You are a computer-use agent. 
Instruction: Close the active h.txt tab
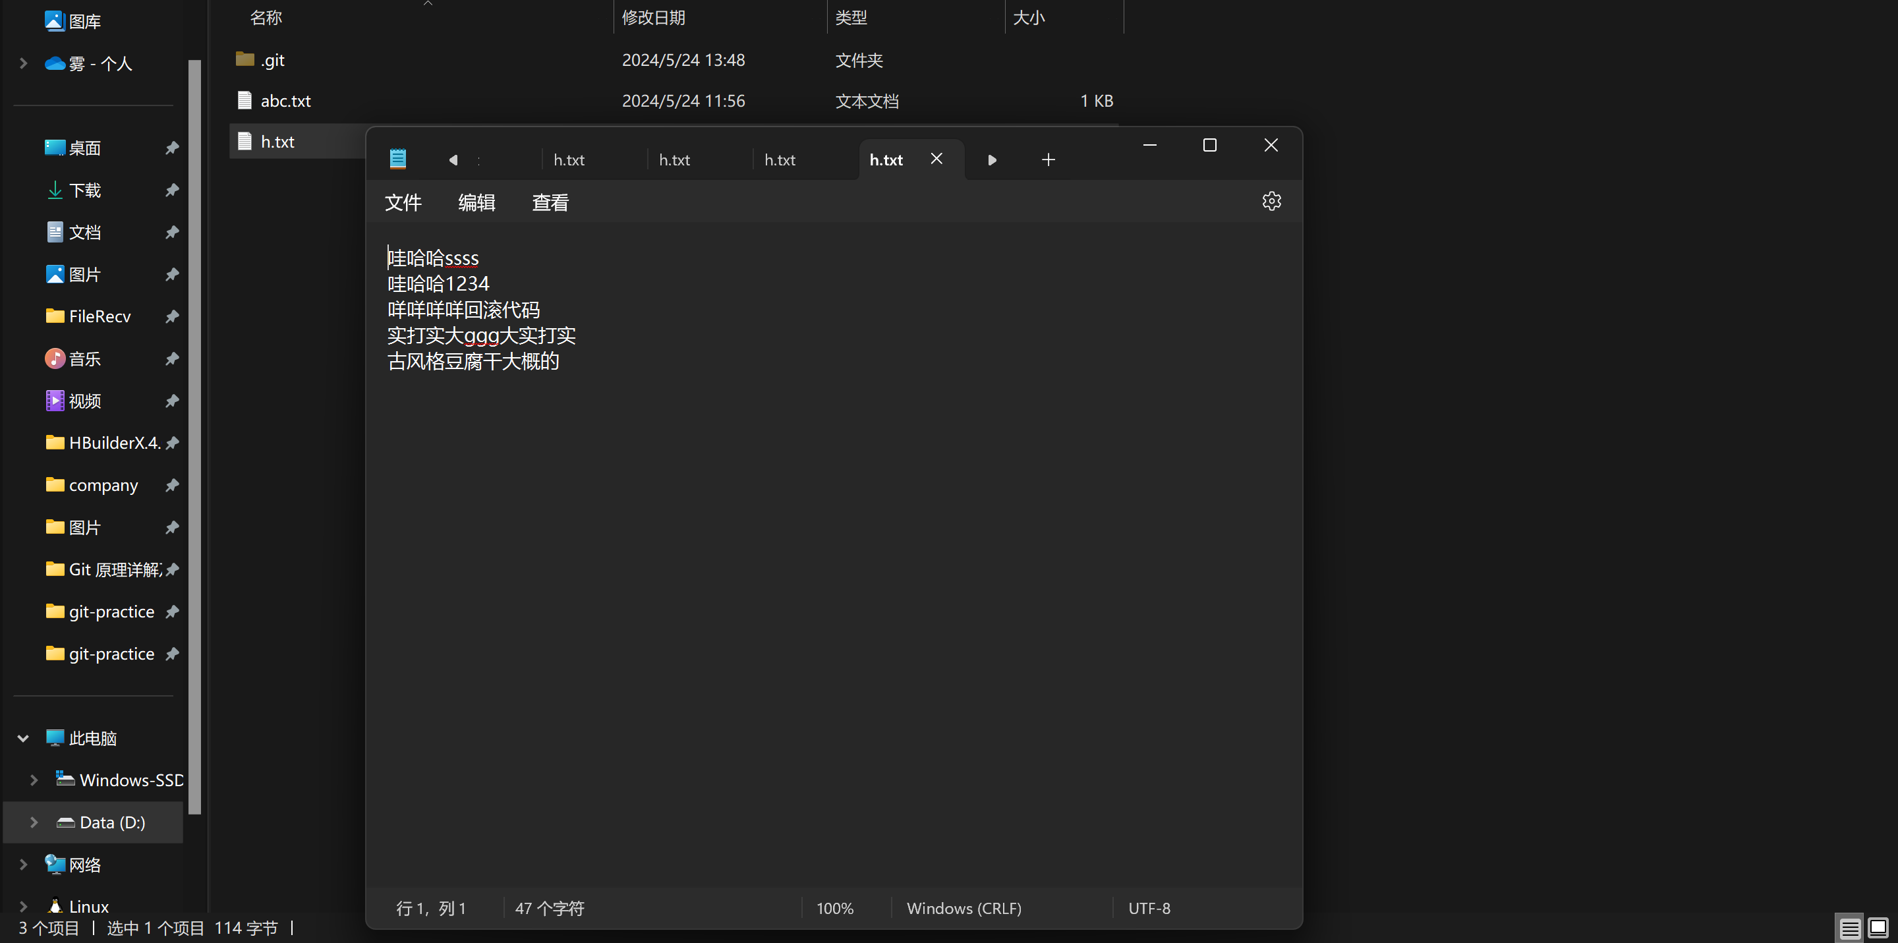coord(936,159)
